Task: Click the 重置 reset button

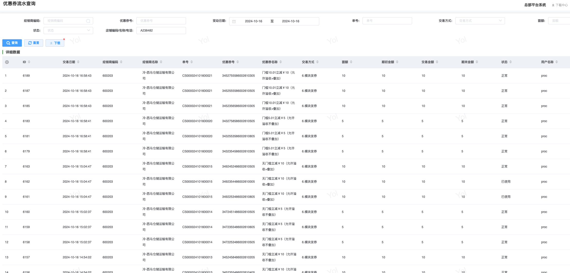Action: point(34,43)
